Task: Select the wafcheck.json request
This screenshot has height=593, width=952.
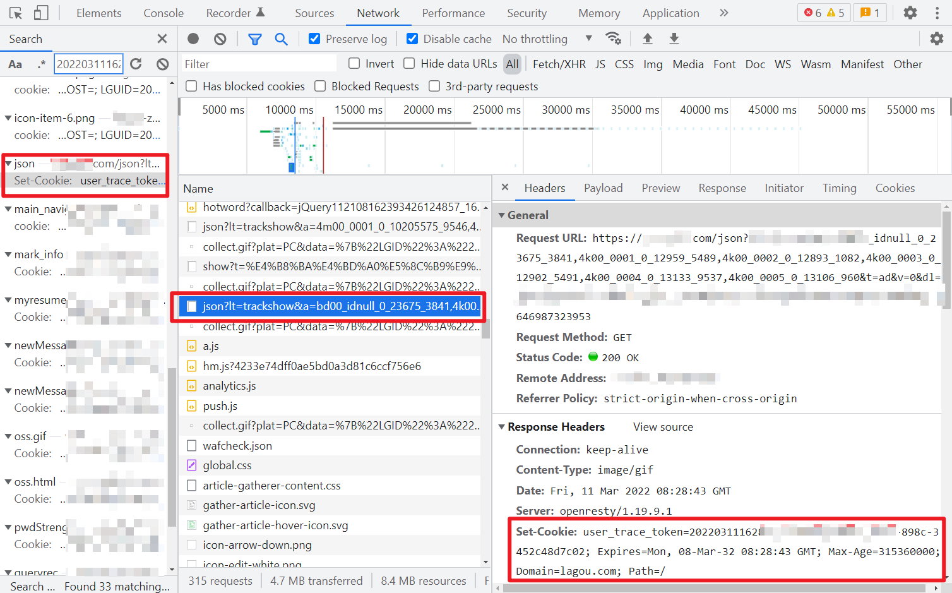Action: [330, 446]
